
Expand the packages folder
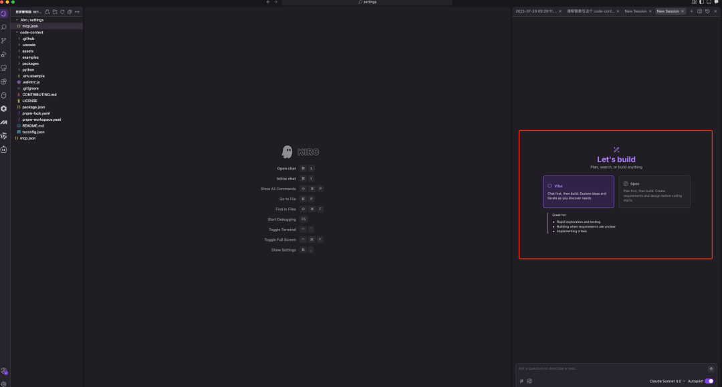[x=46, y=63]
